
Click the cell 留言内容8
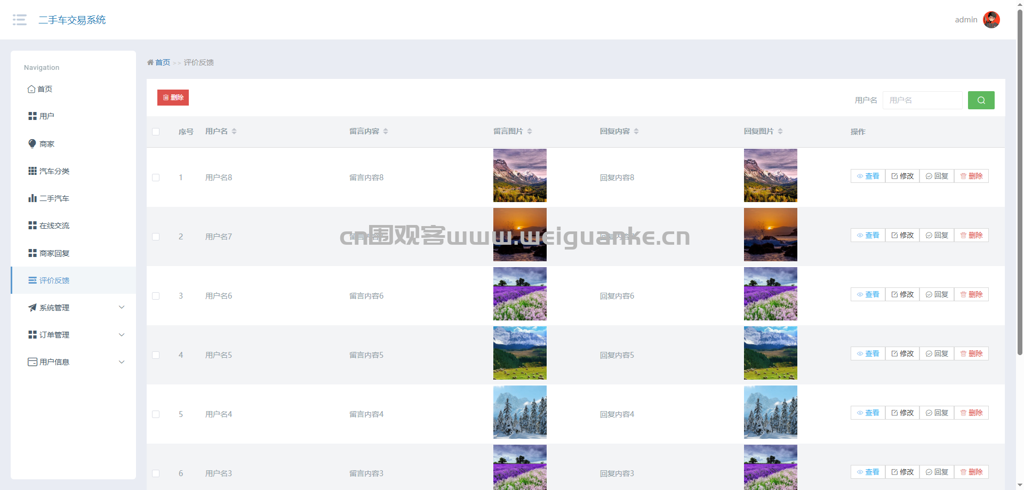(366, 178)
